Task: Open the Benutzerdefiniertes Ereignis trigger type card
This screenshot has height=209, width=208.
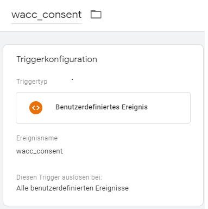Action: (x=103, y=108)
